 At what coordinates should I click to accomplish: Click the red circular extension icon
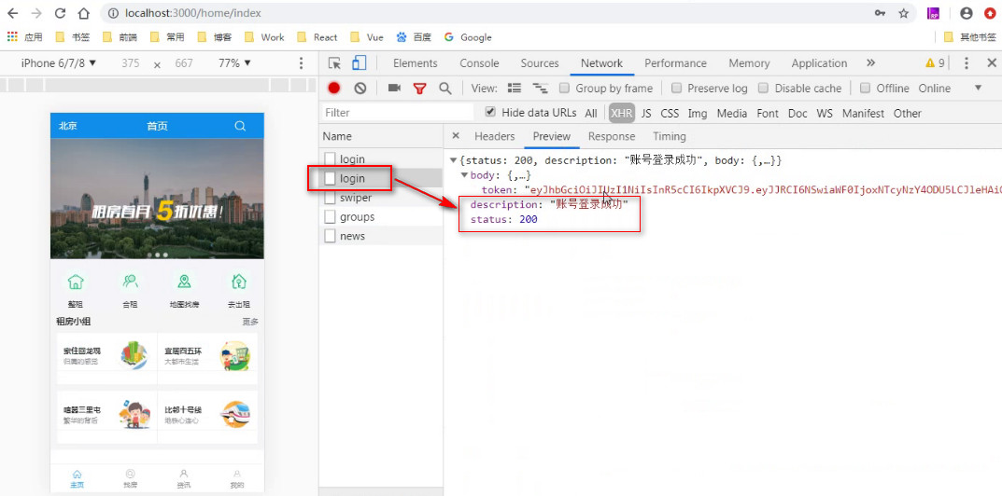990,13
